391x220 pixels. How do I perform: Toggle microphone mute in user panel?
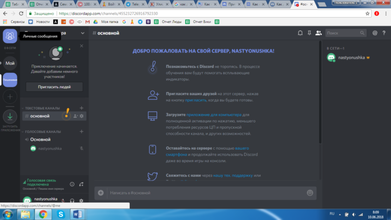(x=63, y=200)
